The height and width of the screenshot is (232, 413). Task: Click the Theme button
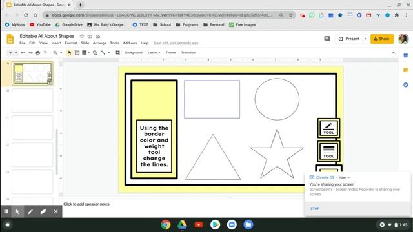coord(170,53)
